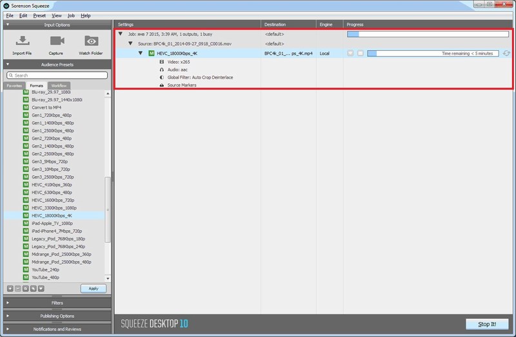This screenshot has height=337, width=516.
Task: Click the M icon beside HEVC_410Kbps_360p
Action: (x=26, y=184)
